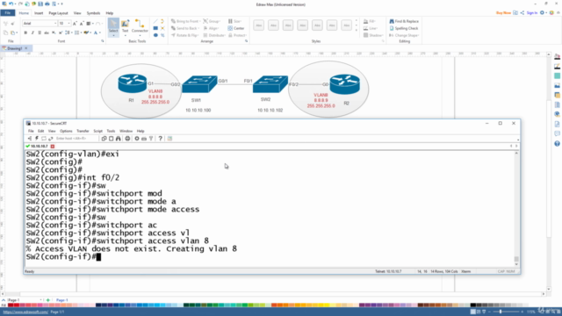
Task: Click the share icon near Sign In
Action: pyautogui.click(x=522, y=13)
